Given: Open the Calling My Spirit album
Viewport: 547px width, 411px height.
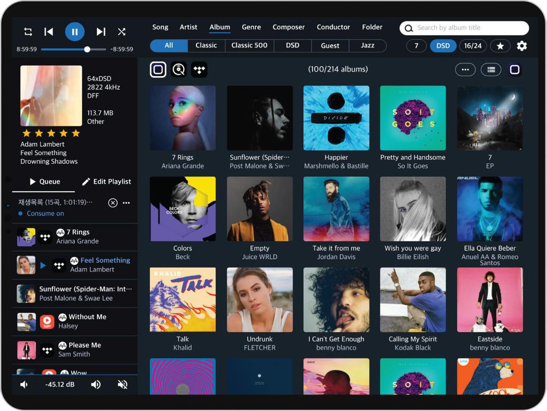Looking at the screenshot, I should (413, 300).
